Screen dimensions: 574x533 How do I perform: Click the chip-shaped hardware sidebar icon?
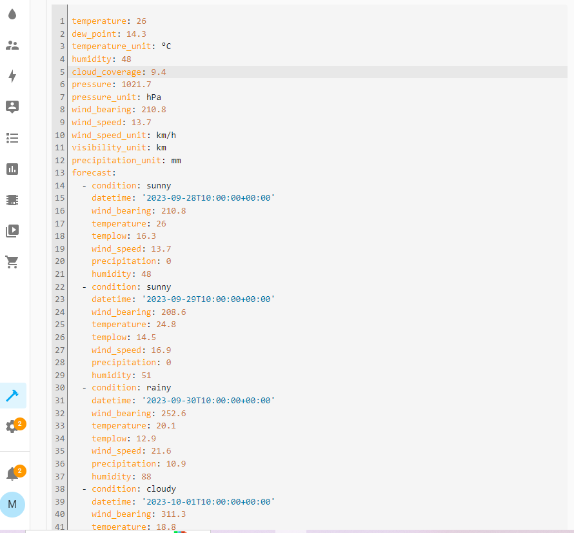click(12, 199)
